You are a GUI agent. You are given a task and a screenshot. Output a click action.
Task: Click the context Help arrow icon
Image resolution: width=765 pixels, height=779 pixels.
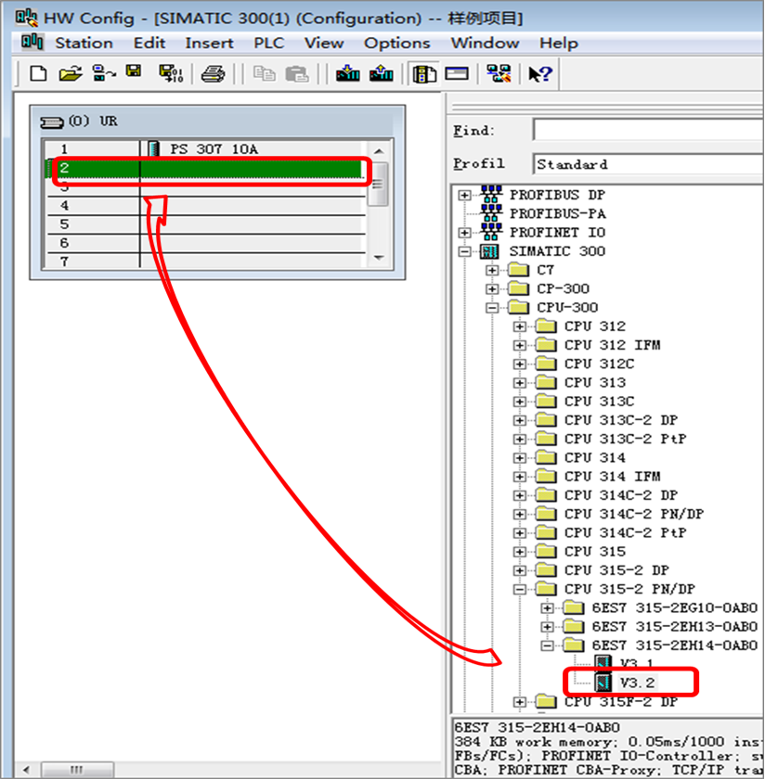tap(540, 74)
